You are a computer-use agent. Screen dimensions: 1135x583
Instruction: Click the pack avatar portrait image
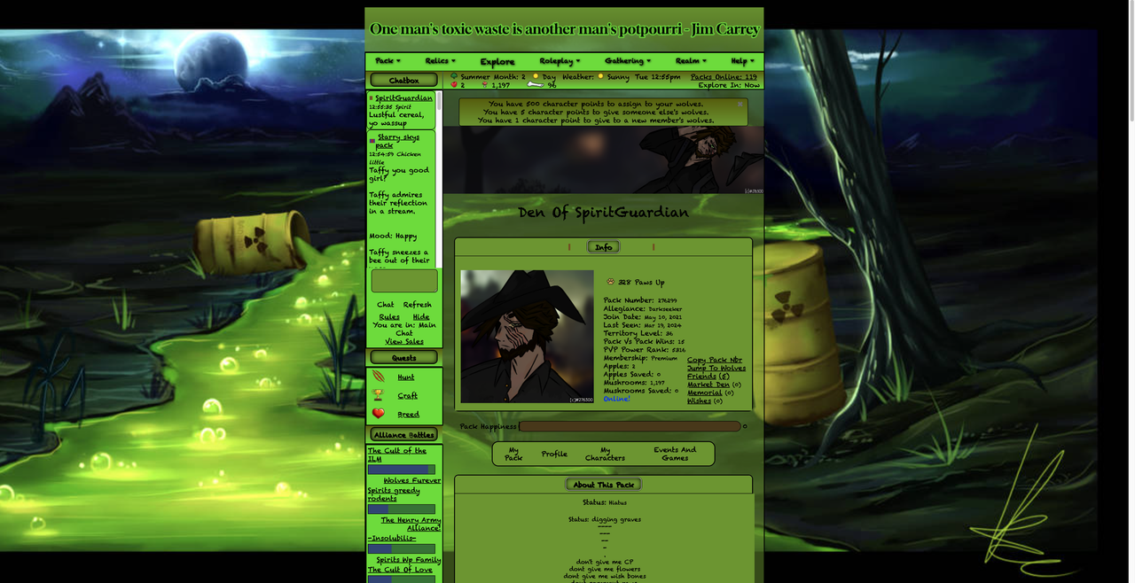(527, 337)
